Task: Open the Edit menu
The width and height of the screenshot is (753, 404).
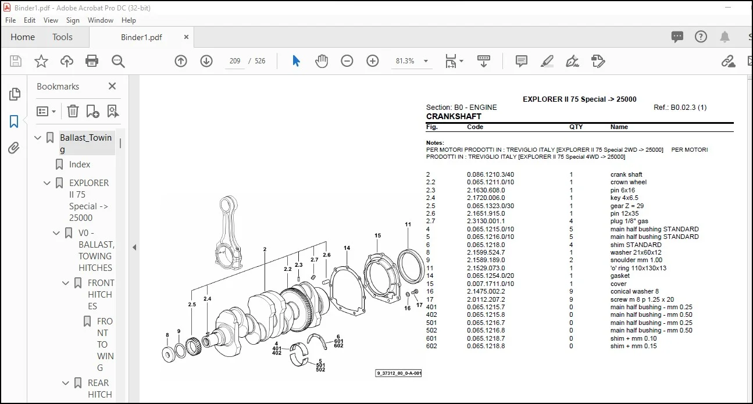Action: [30, 20]
